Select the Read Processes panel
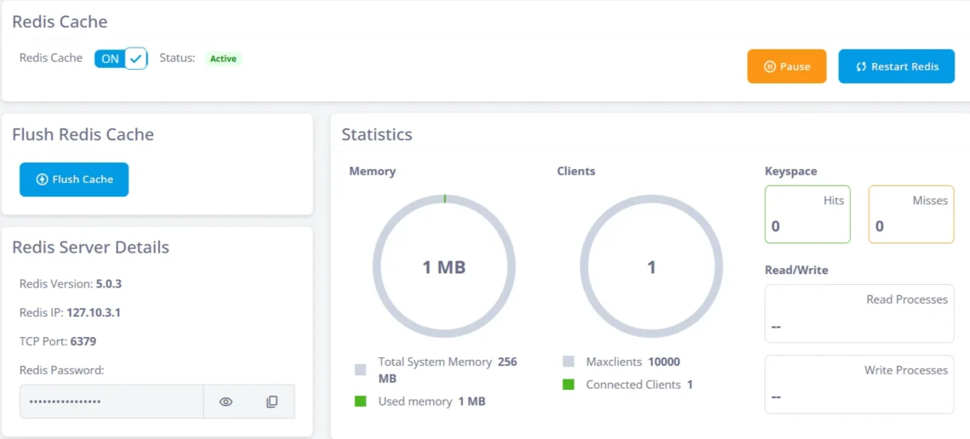The height and width of the screenshot is (439, 970). (x=859, y=313)
